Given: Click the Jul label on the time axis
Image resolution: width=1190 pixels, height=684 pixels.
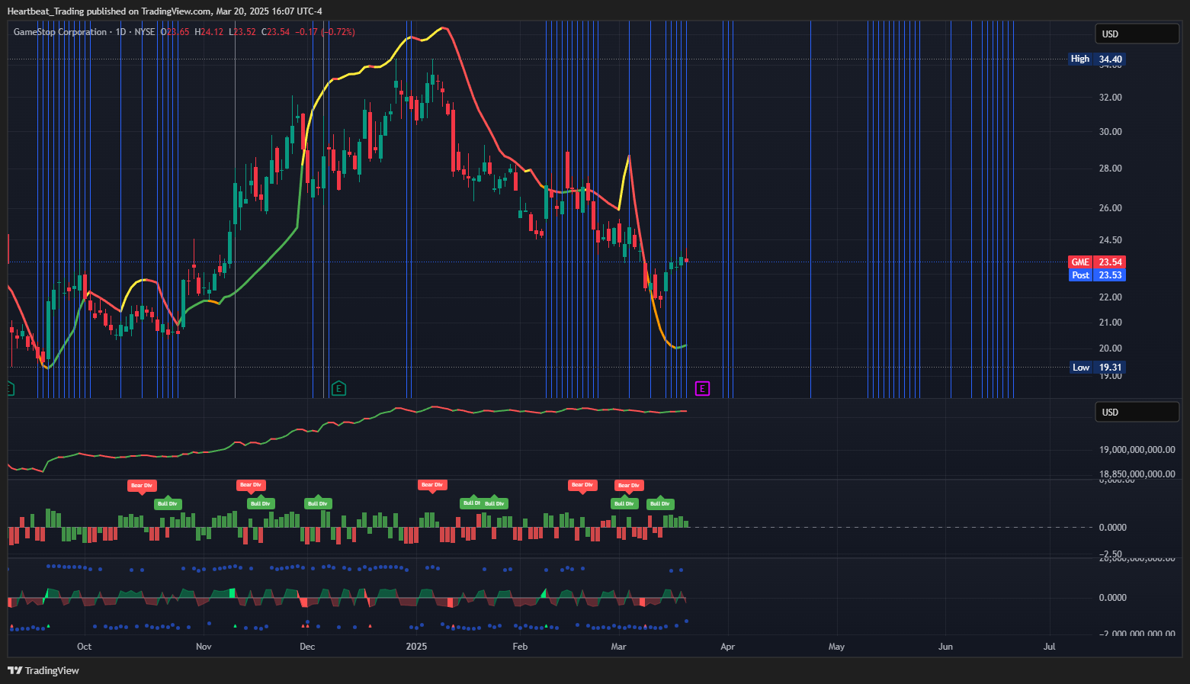Looking at the screenshot, I should tap(1050, 647).
